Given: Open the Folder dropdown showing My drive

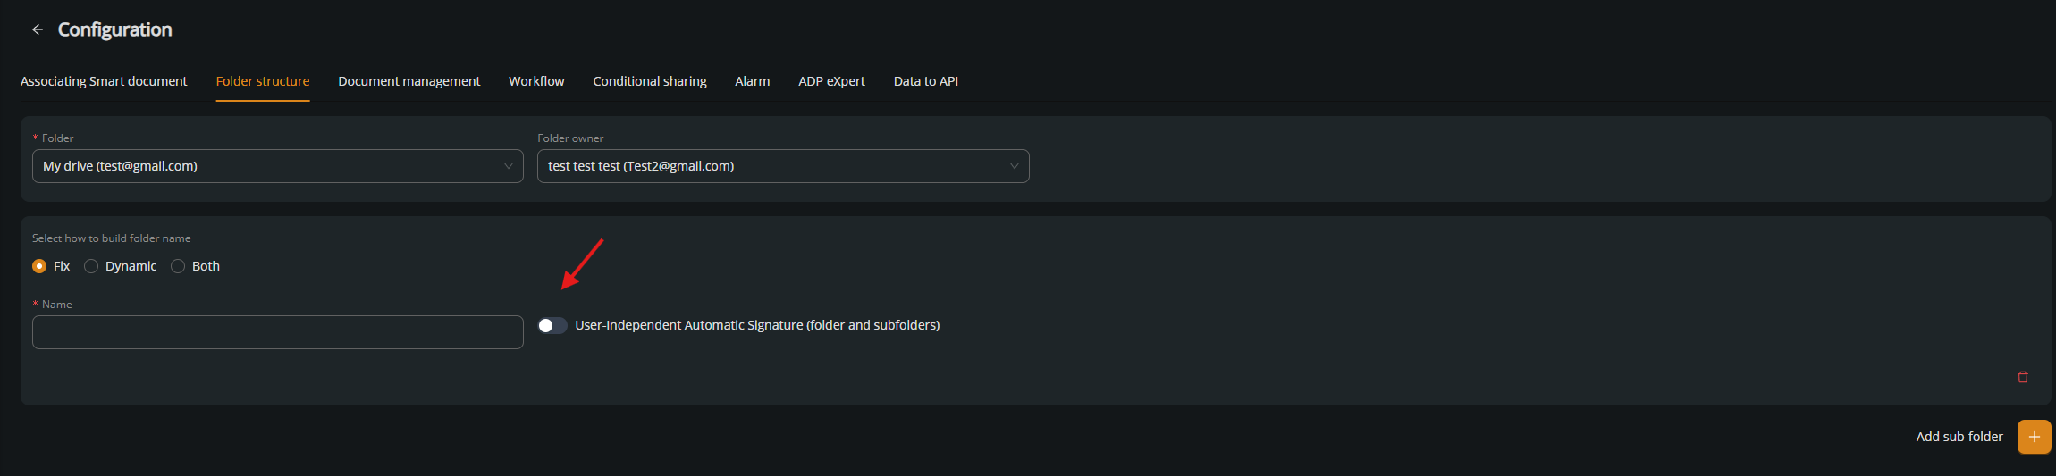Looking at the screenshot, I should pos(277,166).
